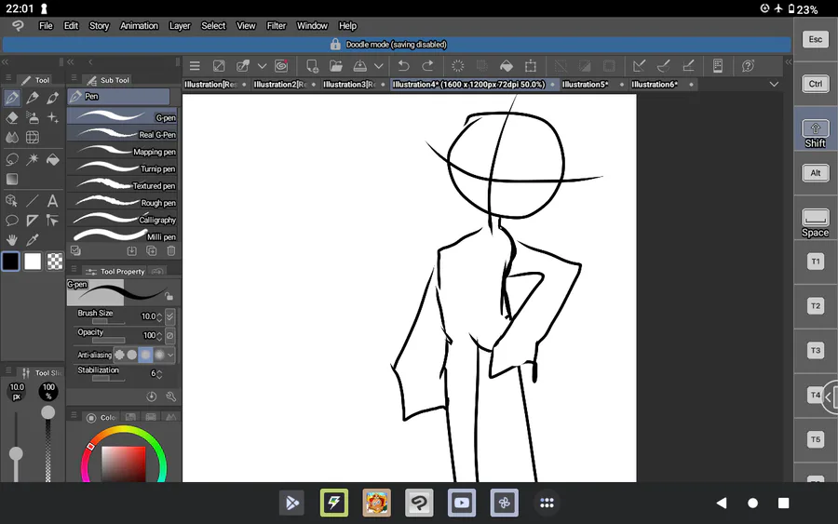This screenshot has width=838, height=524.
Task: Select the Brush tool
Action: tap(52, 98)
